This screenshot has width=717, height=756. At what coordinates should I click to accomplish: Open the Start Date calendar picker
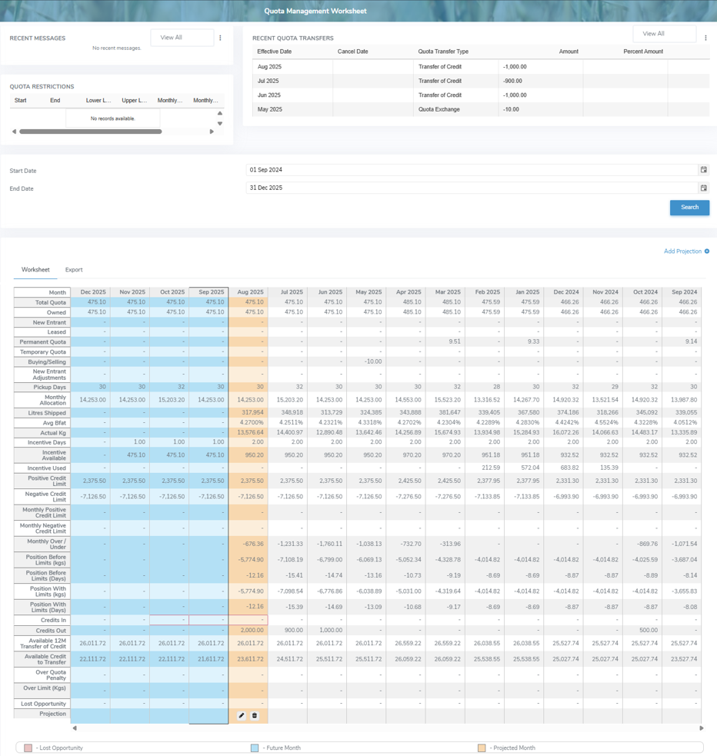pos(703,170)
